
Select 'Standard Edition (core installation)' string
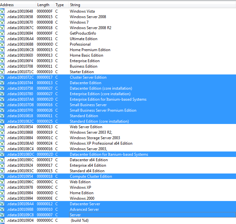[x=99, y=121]
